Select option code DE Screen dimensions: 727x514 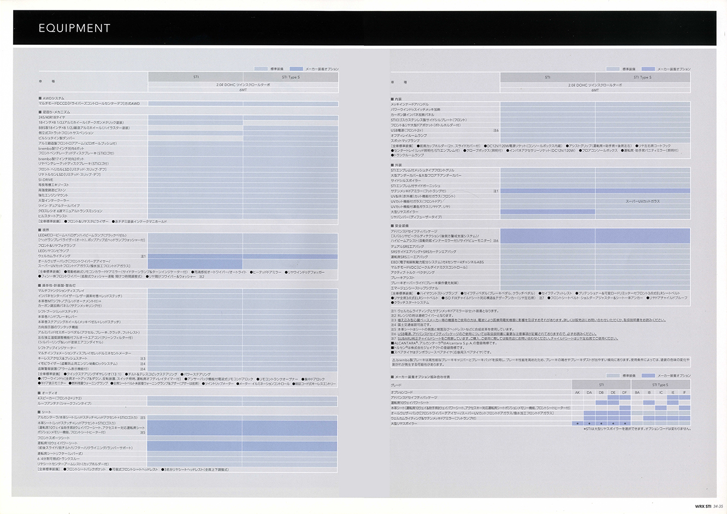(x=613, y=393)
